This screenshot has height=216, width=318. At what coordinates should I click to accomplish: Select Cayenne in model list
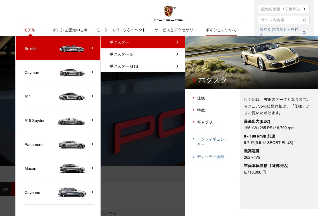click(x=58, y=192)
